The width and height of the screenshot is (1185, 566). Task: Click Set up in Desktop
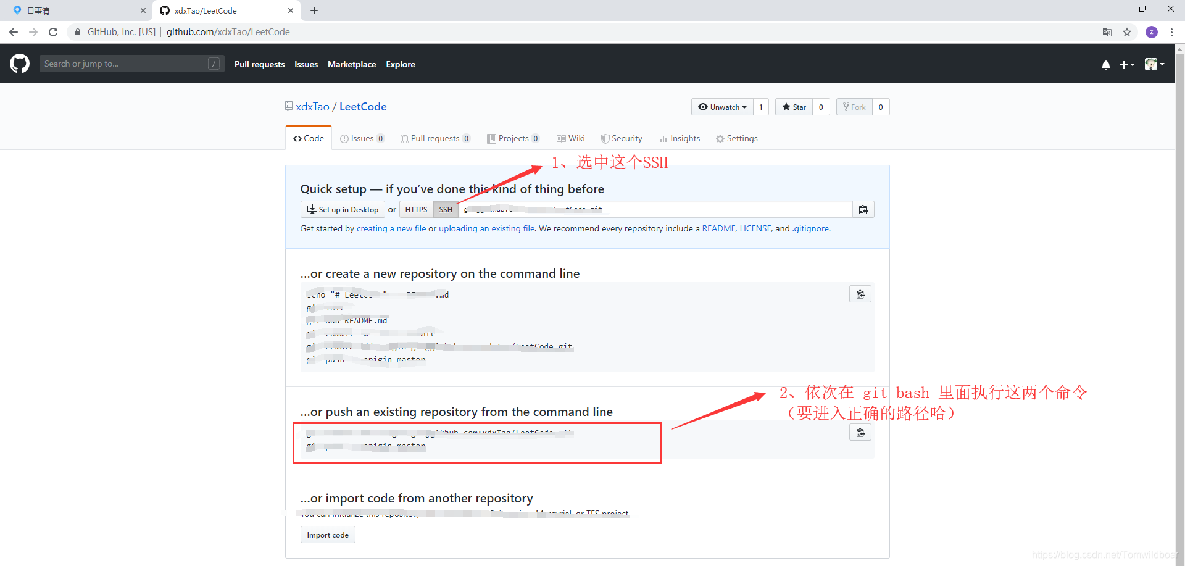coord(343,210)
